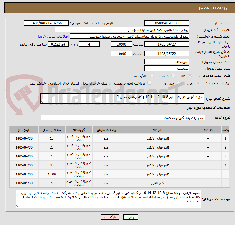
Task: Click the remaining time 01:22:24 field
Action: tap(58, 44)
